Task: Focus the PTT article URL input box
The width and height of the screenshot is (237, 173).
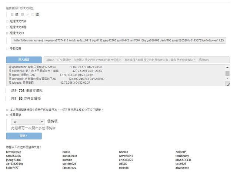Action: click(136, 60)
